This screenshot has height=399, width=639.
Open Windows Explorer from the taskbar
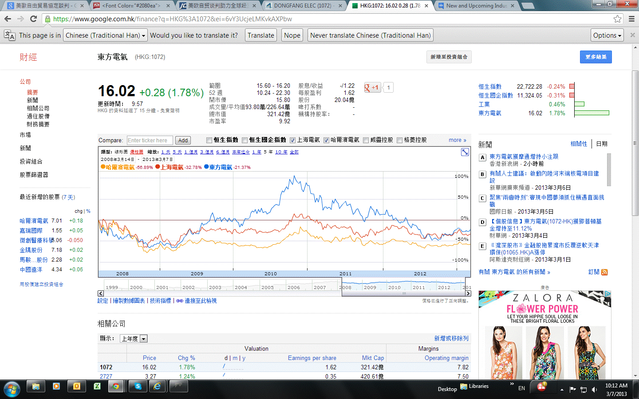[x=36, y=387]
